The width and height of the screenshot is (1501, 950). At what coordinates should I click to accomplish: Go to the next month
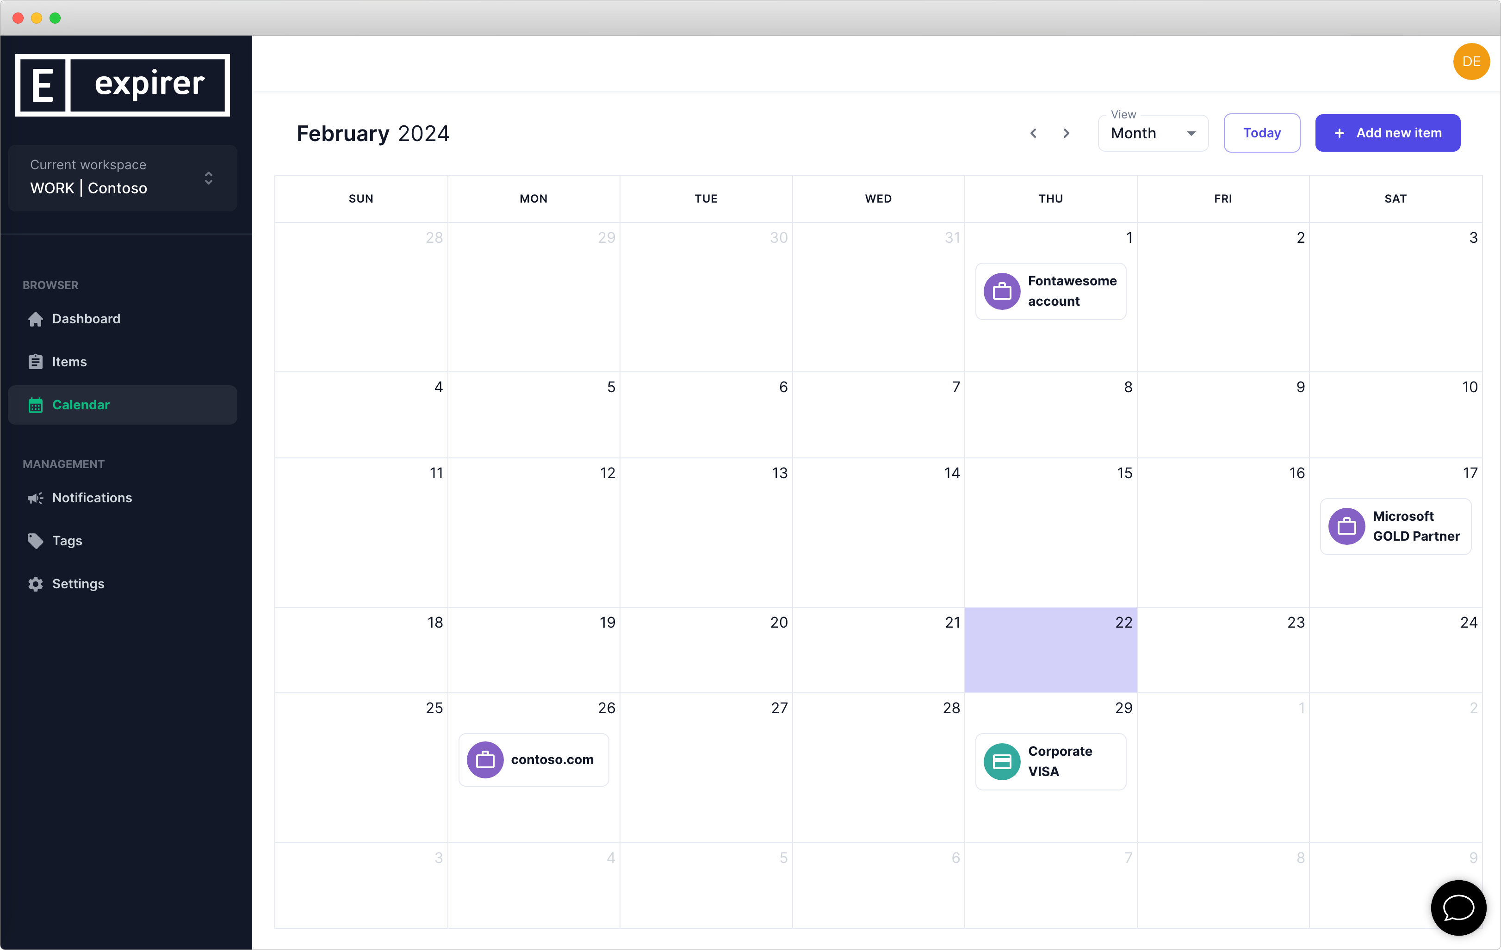click(x=1066, y=133)
